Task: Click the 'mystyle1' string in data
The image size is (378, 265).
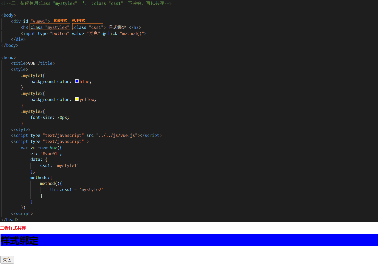Action: point(67,166)
